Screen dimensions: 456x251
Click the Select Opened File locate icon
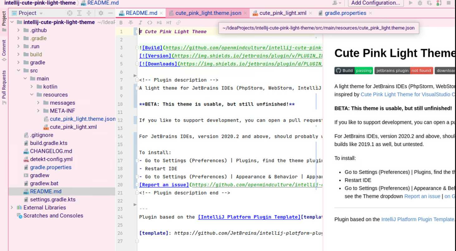(70, 13)
